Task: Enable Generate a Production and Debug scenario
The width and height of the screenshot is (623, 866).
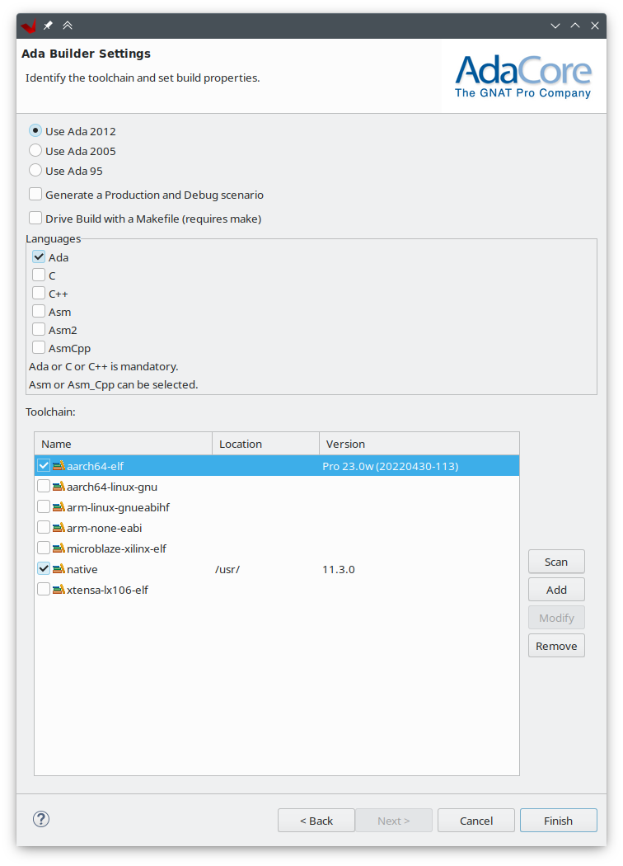Action: tap(35, 195)
